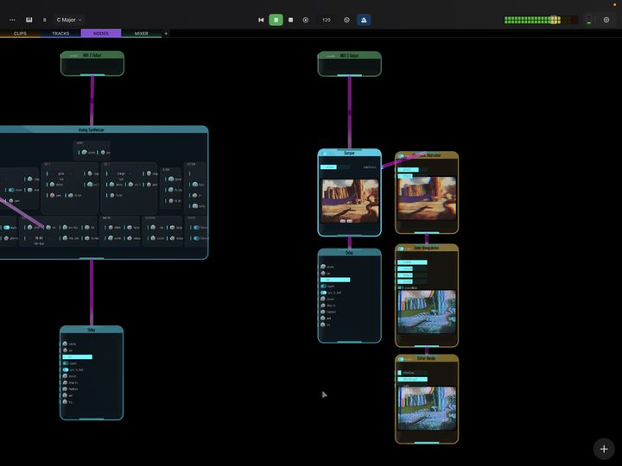Adjust cyan slider in left Delay node
622x466 pixels.
(x=78, y=357)
